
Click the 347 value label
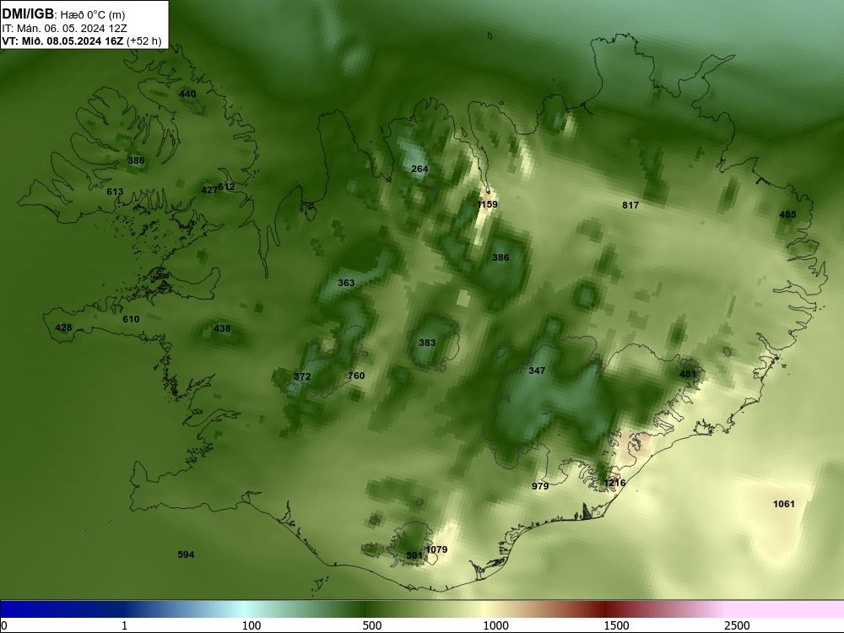tap(537, 371)
